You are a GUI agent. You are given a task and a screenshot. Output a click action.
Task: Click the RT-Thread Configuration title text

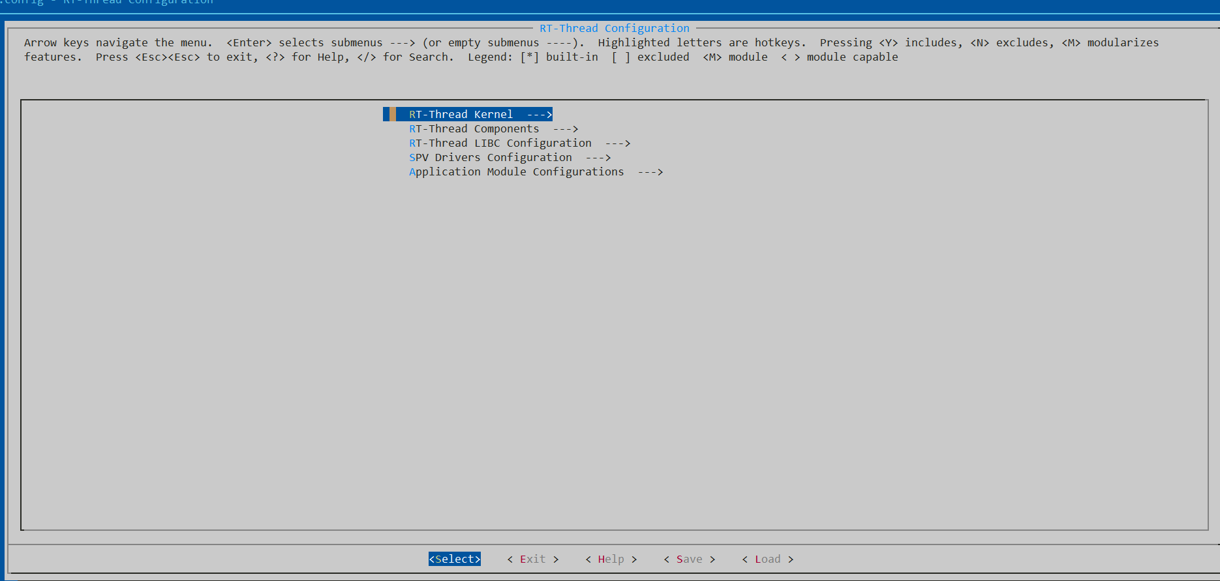click(615, 28)
